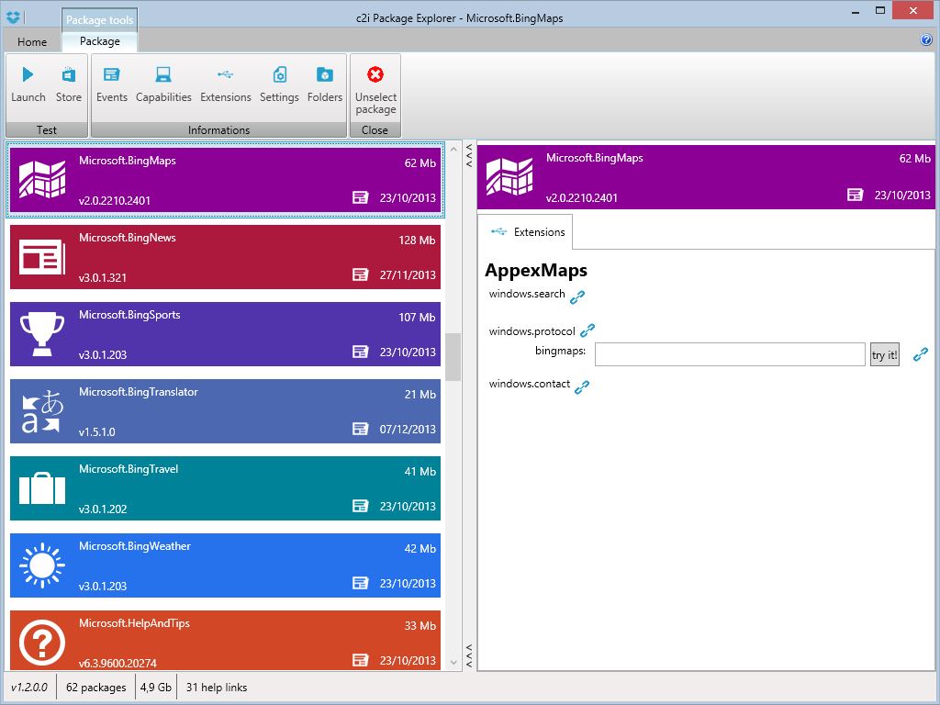
Task: Click the 4,9 Gb status entry
Action: [x=156, y=687]
